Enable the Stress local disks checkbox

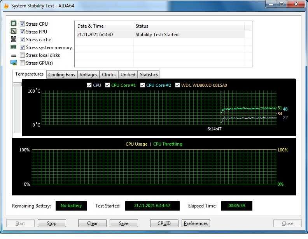pos(23,55)
